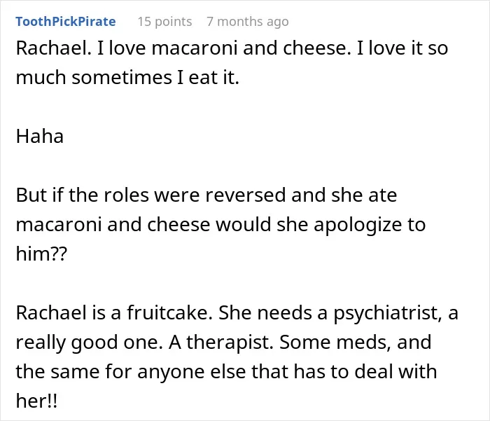
Task: Click the 15 points score label
Action: (x=164, y=22)
